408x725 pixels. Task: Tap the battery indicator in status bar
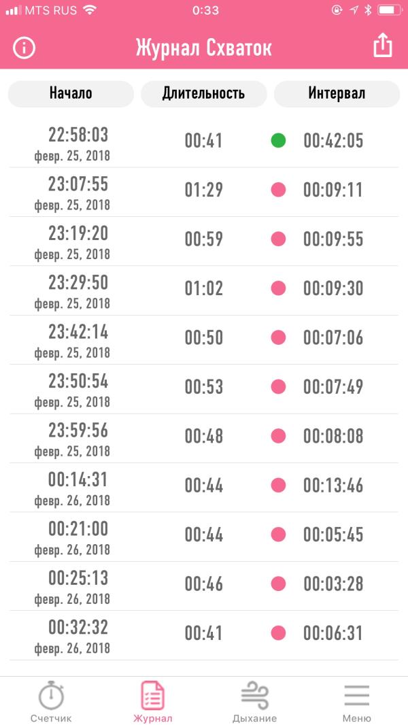[389, 10]
